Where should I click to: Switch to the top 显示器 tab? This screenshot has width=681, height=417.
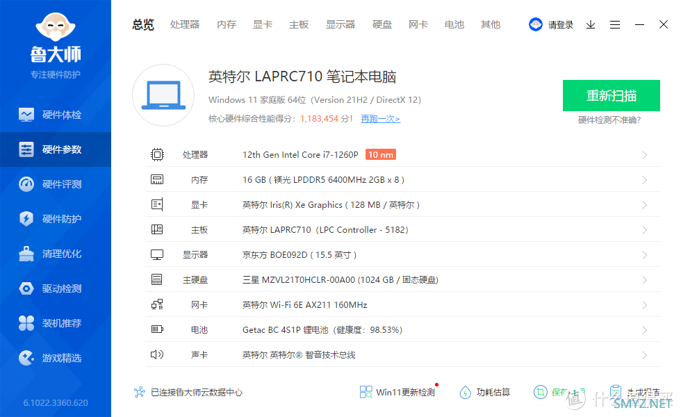340,25
